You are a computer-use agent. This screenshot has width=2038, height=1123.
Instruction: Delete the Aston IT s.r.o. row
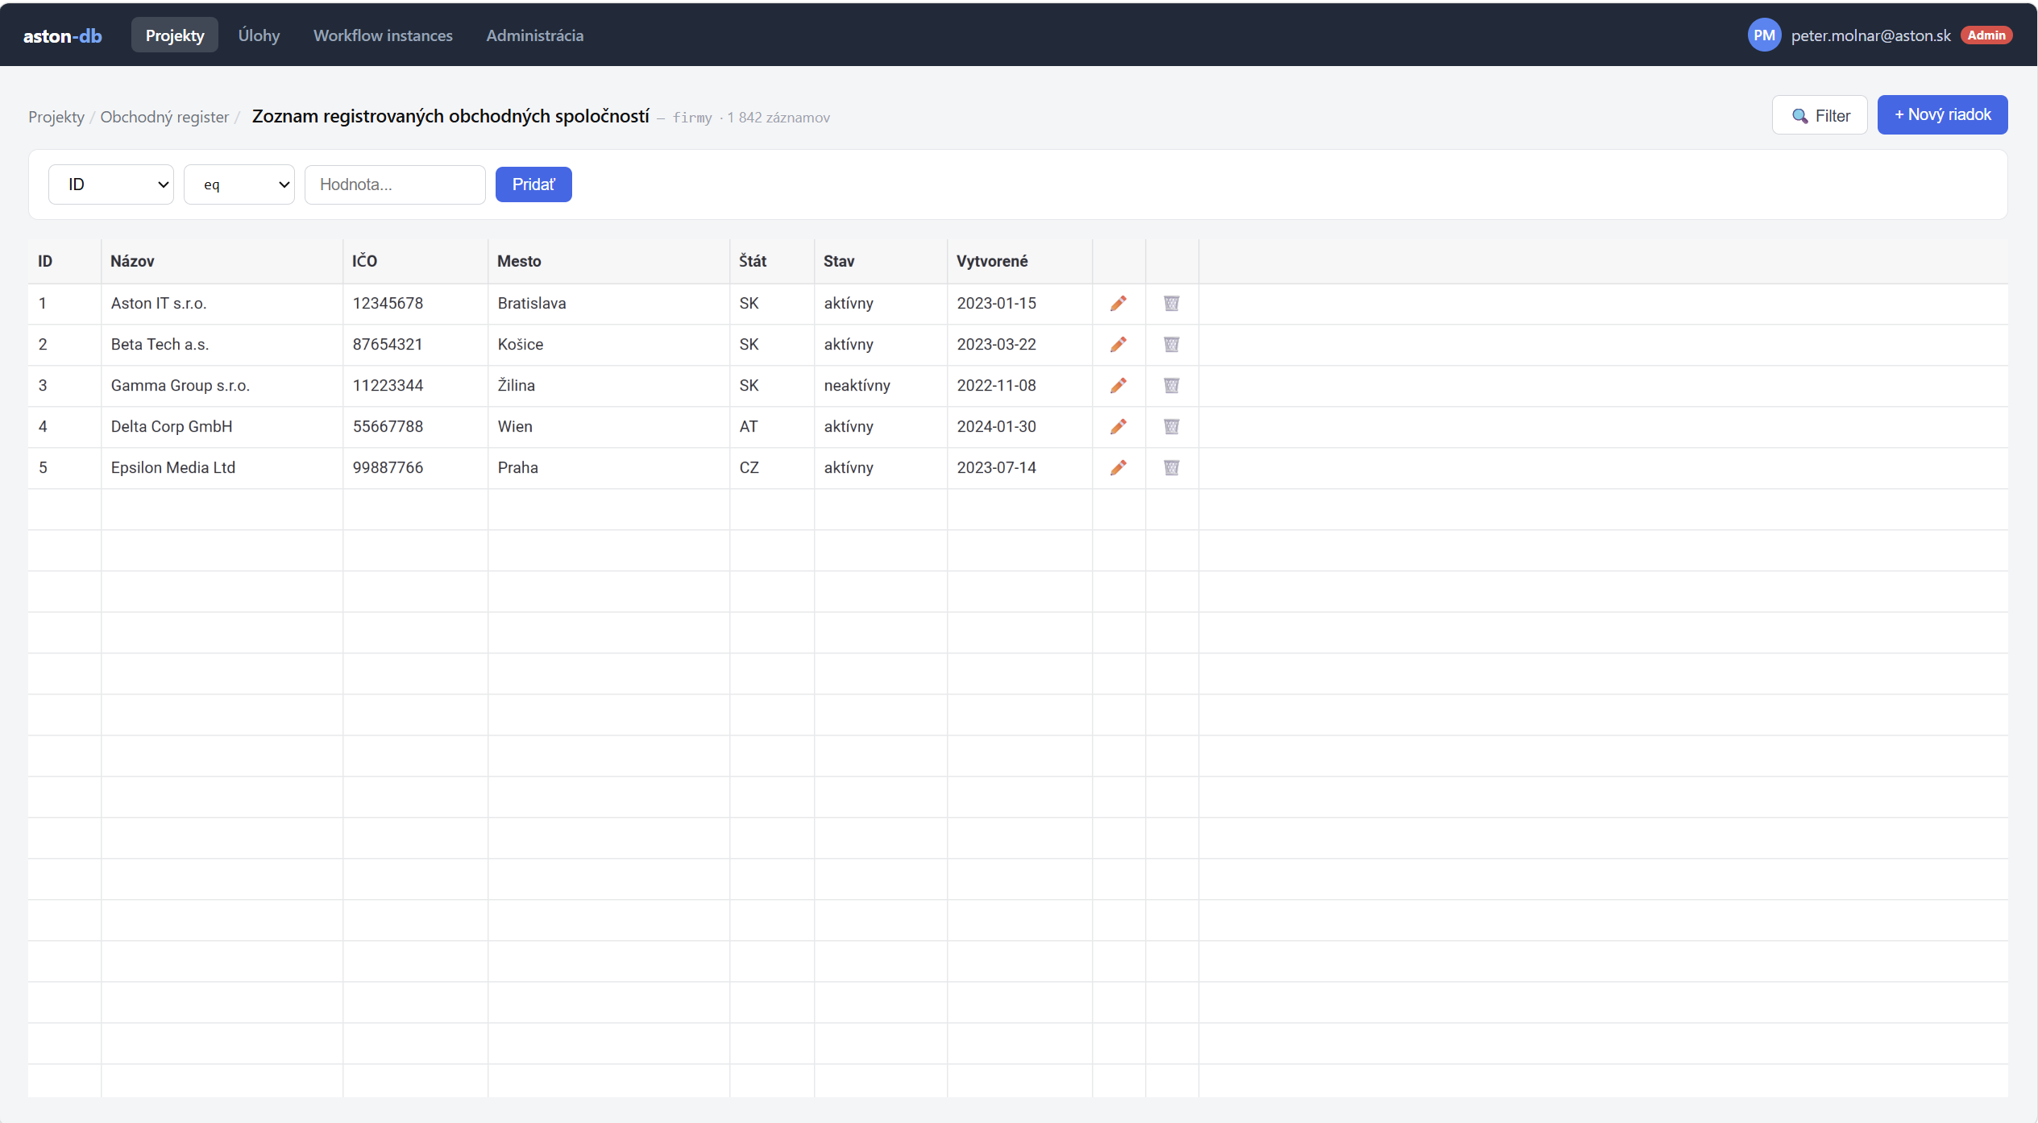1171,303
